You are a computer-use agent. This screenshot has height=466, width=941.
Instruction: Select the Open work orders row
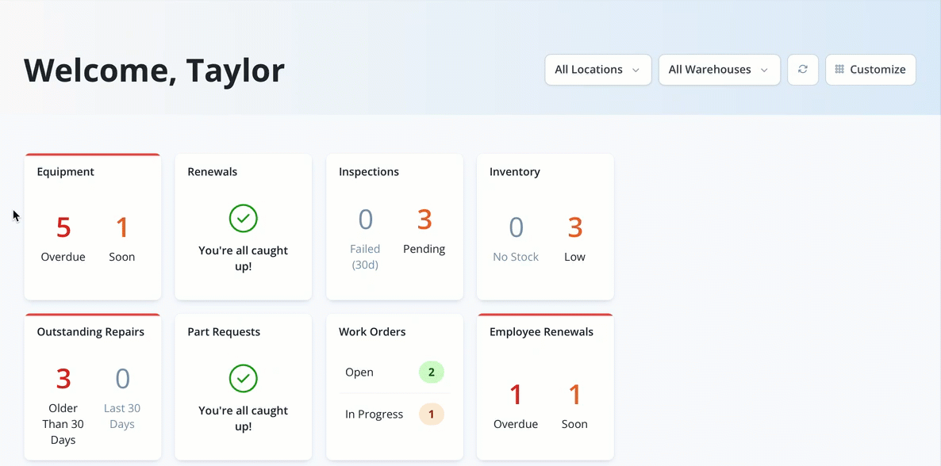(394, 372)
